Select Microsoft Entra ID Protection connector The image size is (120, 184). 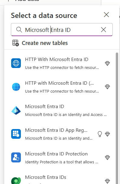click(x=56, y=154)
